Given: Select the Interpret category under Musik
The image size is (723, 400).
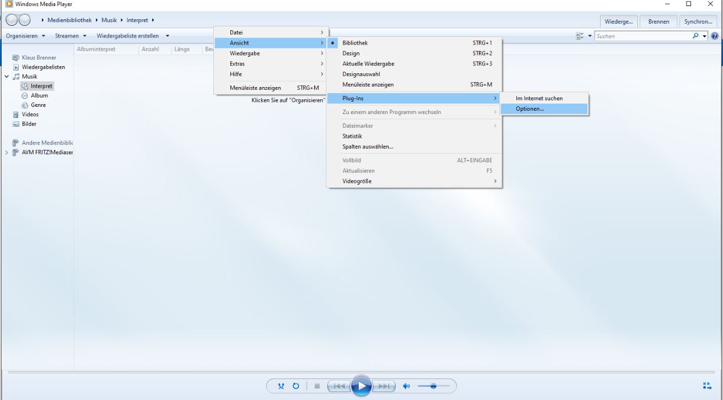Looking at the screenshot, I should coord(37,86).
